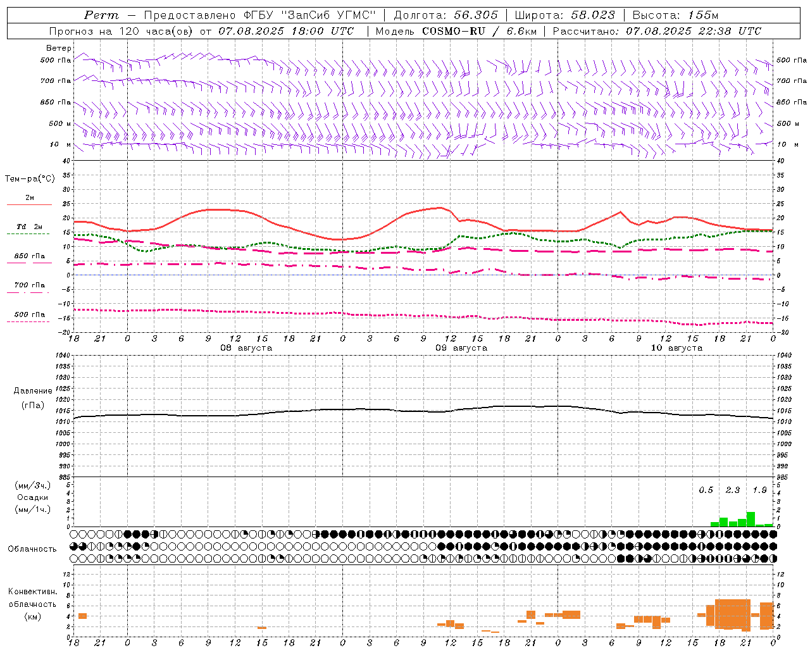Click the "Тем-ра(°C)" temperature panel label

click(30, 179)
